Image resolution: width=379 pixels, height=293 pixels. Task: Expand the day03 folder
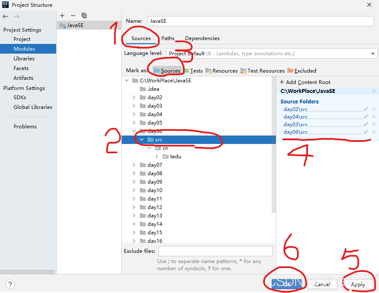coord(134,106)
